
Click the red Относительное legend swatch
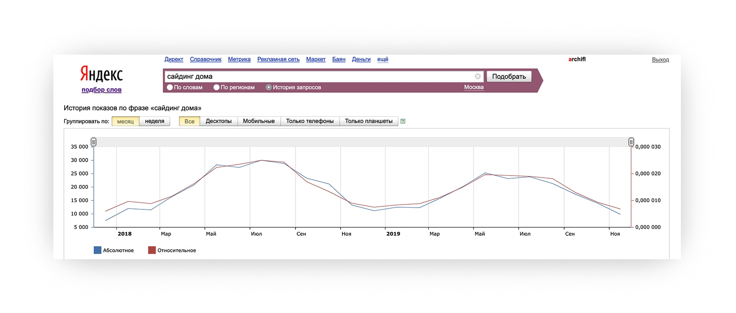coord(152,250)
